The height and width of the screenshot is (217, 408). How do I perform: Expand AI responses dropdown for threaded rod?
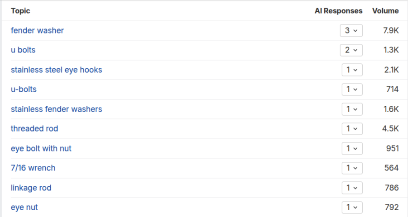352,129
